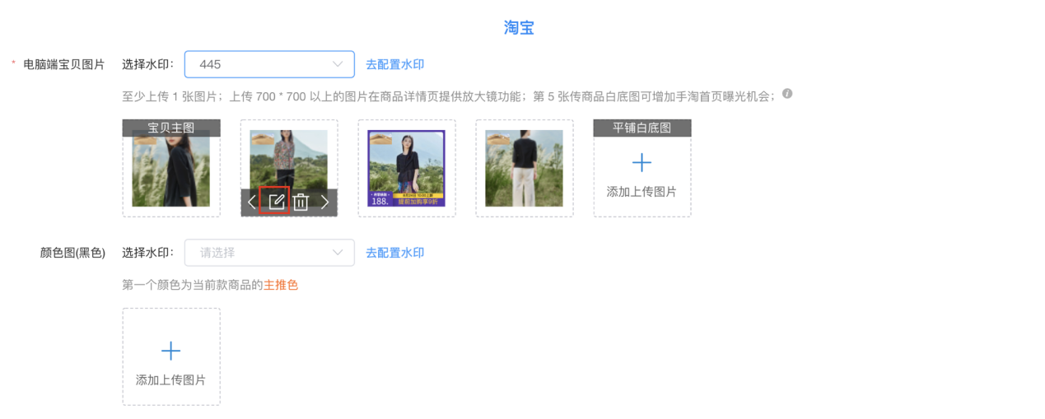Click the 平铺白底图 caption

(x=642, y=128)
